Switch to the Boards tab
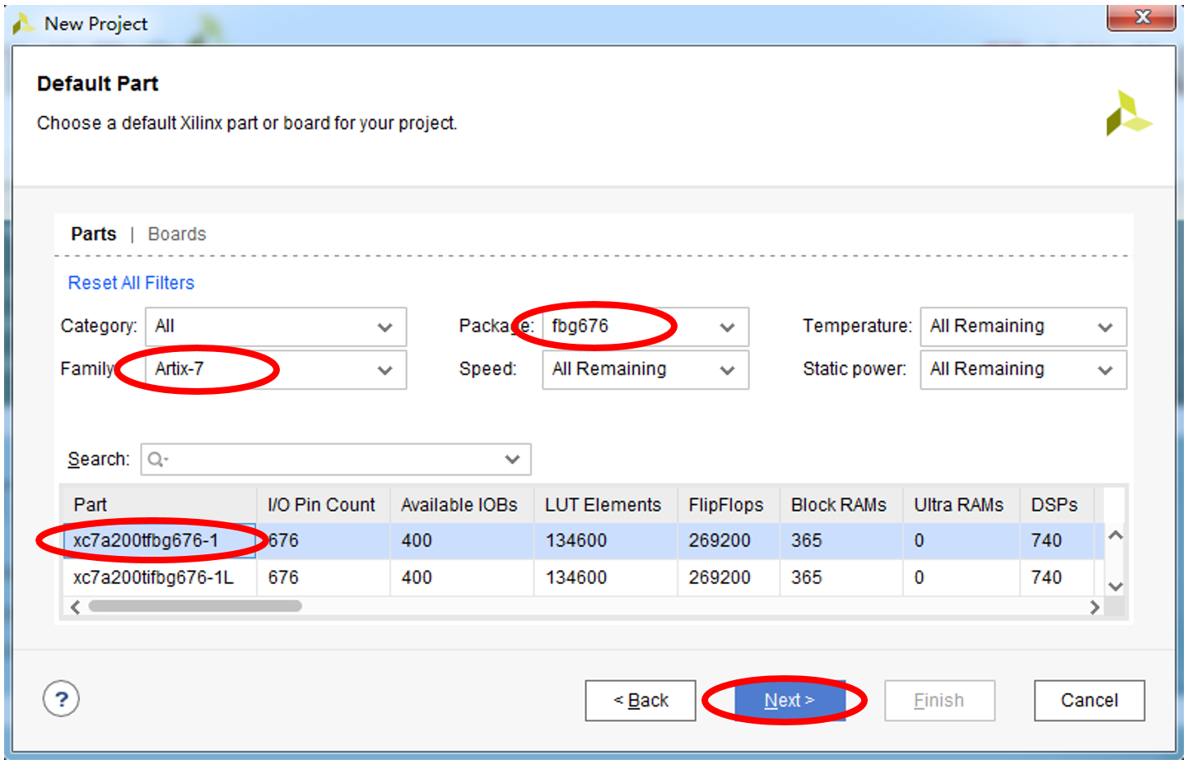The height and width of the screenshot is (764, 1188). 177,234
